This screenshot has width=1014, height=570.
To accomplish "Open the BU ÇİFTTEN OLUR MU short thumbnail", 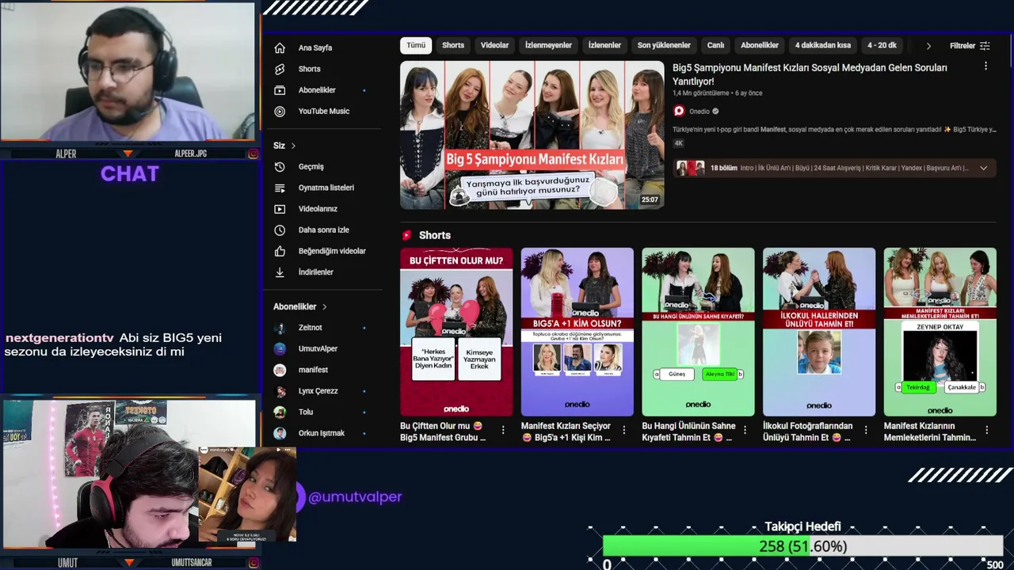I will pos(456,332).
